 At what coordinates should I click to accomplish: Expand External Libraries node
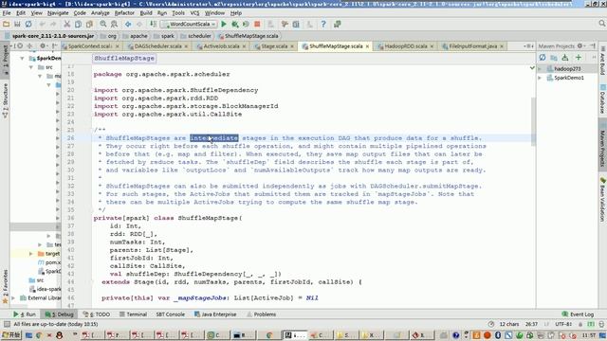pos(14,298)
